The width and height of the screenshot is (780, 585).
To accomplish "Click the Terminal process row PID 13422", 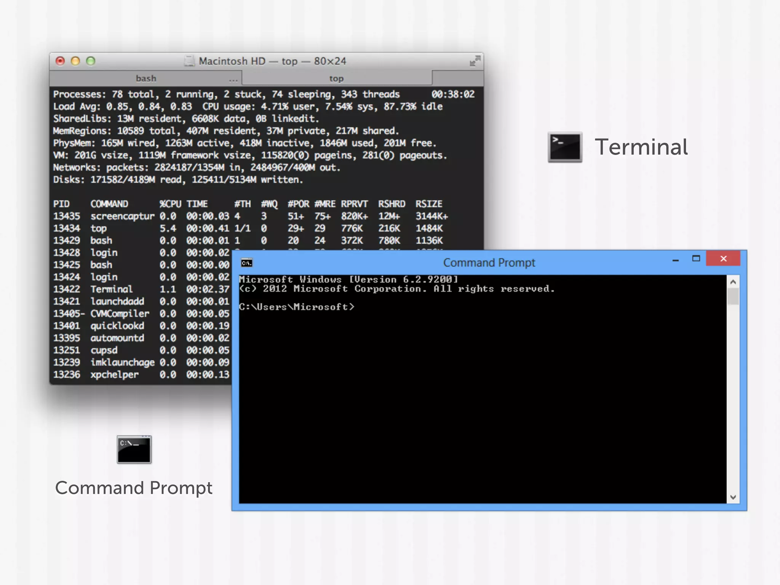I will click(x=141, y=289).
